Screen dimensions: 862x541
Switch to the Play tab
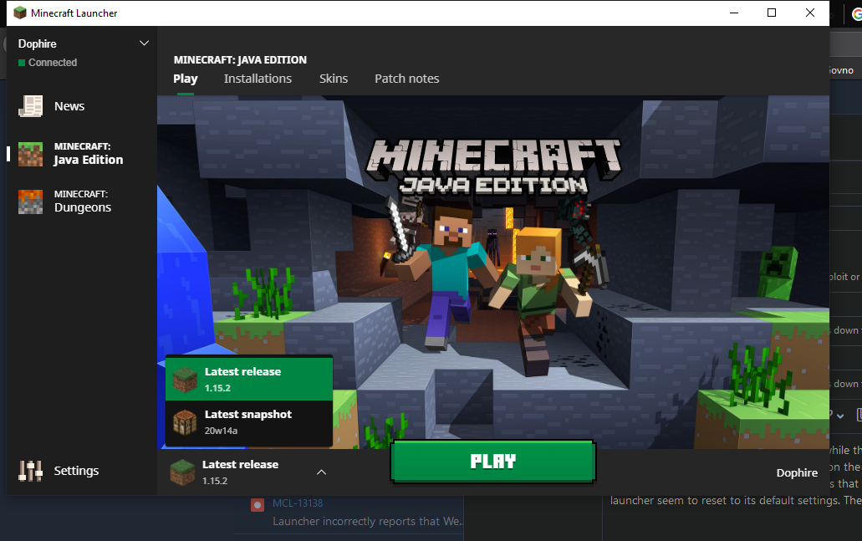[x=186, y=79]
